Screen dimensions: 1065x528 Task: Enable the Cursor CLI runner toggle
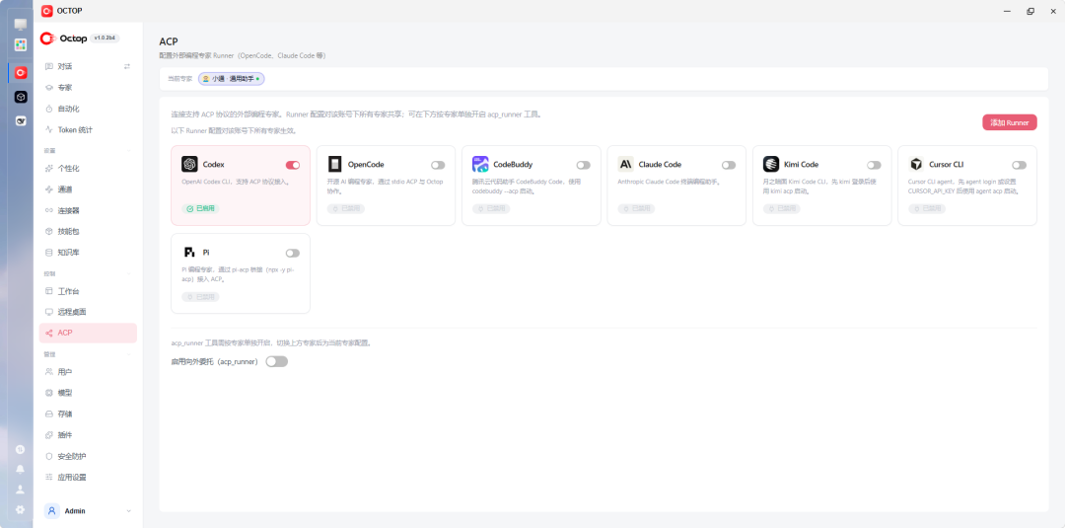point(1019,165)
